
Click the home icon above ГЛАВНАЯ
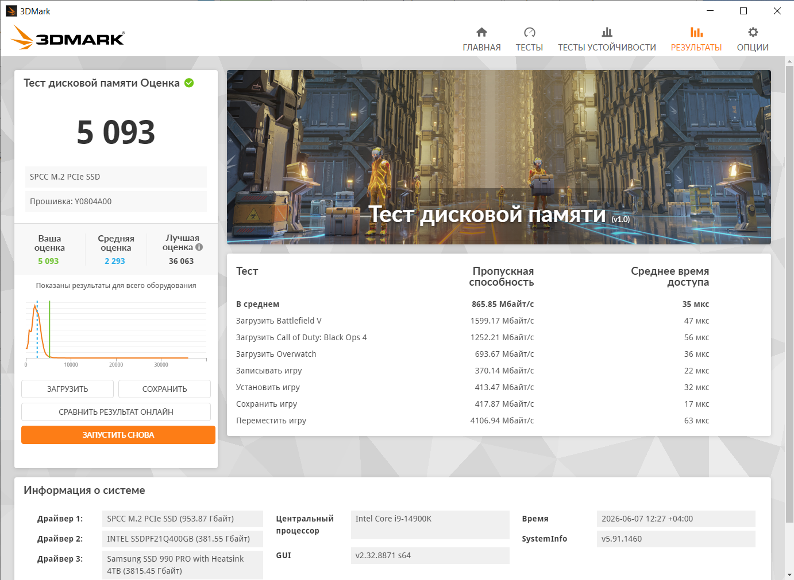(481, 32)
